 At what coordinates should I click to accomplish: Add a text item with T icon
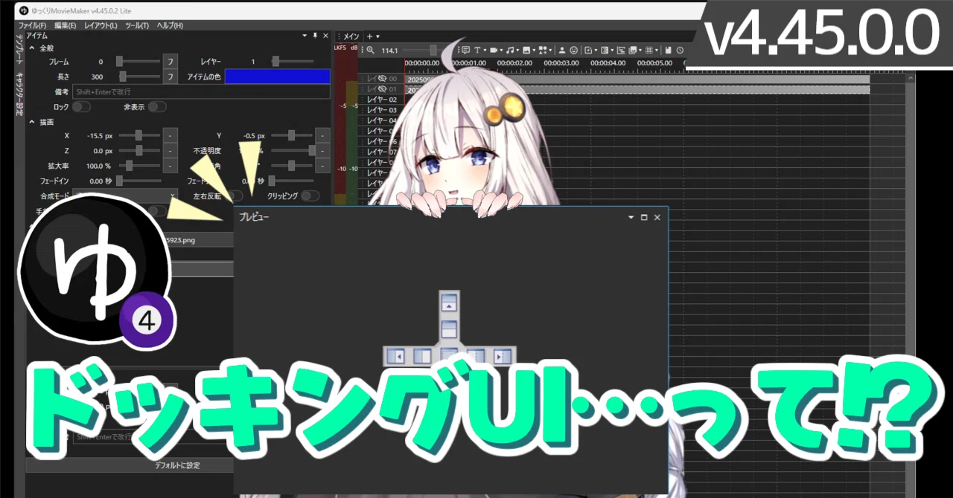click(477, 50)
